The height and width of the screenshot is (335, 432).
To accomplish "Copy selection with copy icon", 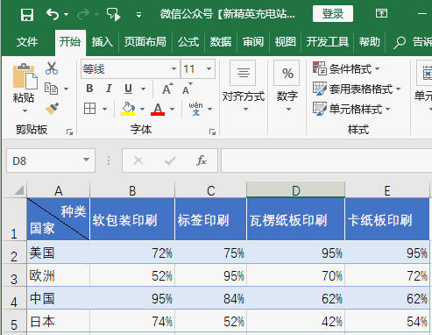I will (x=51, y=89).
